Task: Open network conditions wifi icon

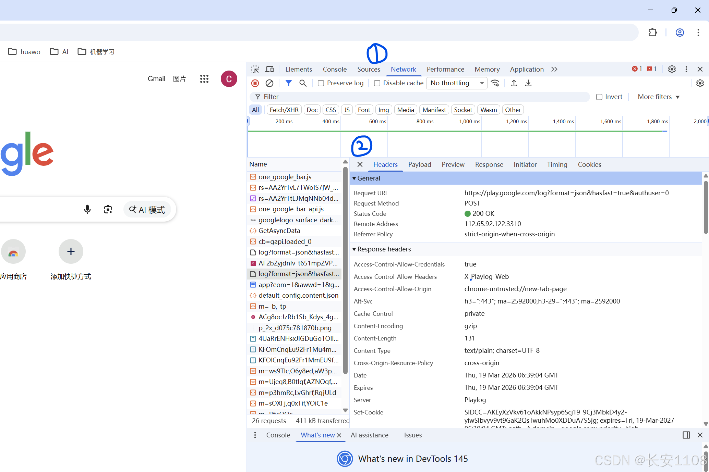Action: pos(495,83)
